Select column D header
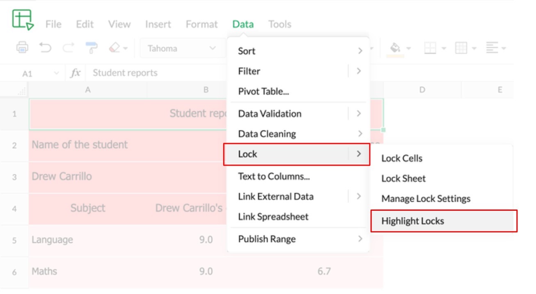 tap(422, 90)
